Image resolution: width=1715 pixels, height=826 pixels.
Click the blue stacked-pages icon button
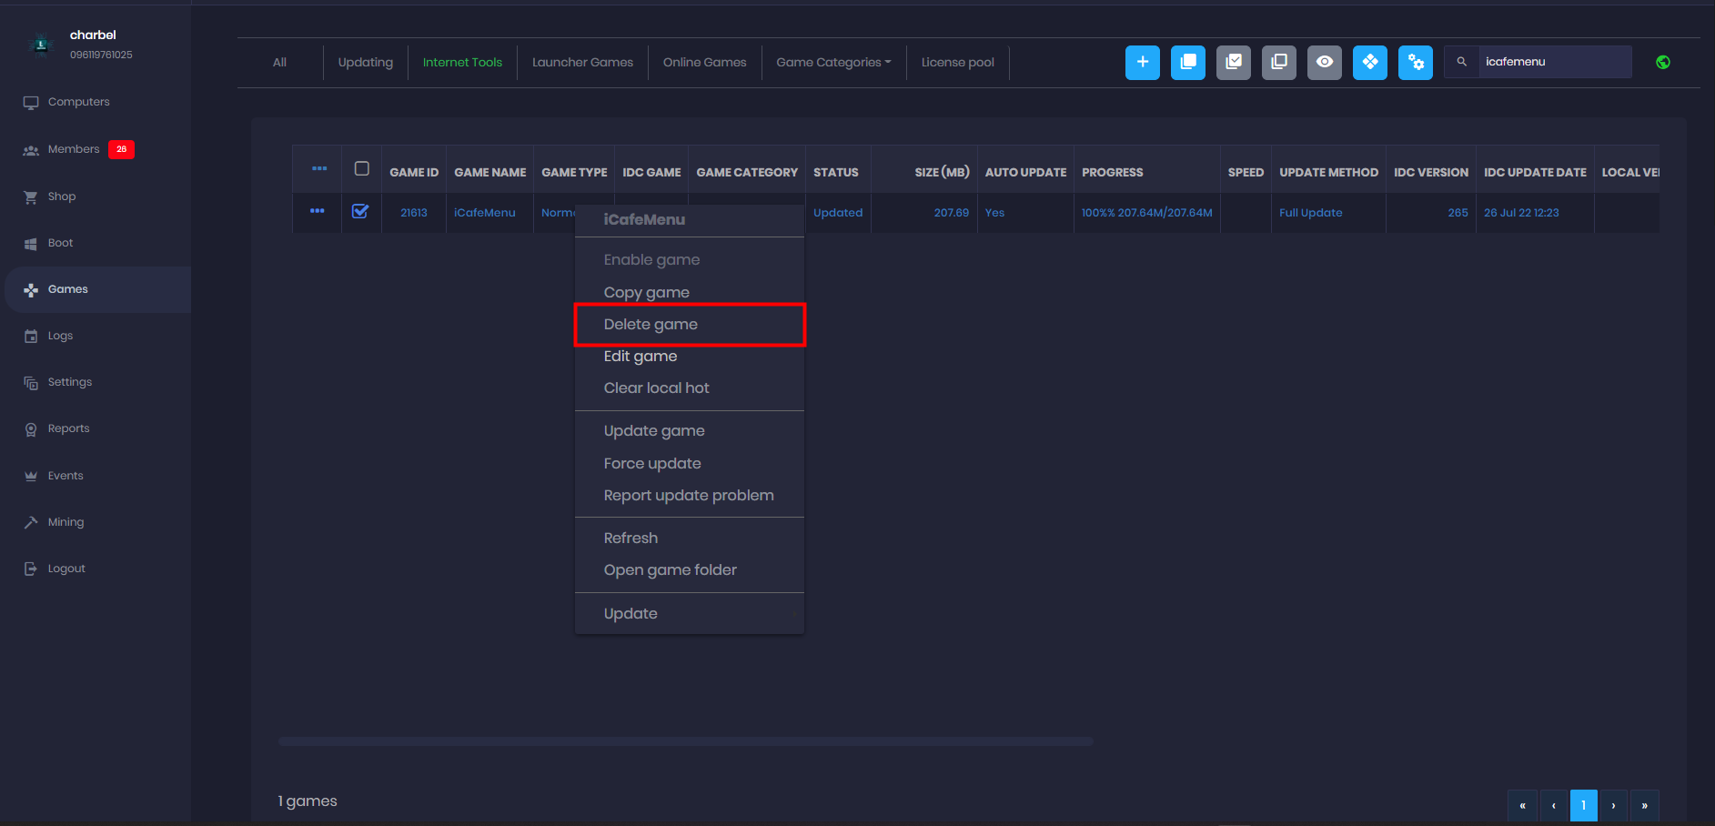(x=1187, y=62)
